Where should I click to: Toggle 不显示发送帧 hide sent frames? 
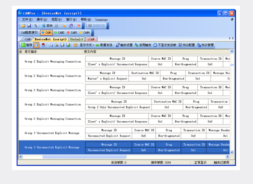[165, 45]
